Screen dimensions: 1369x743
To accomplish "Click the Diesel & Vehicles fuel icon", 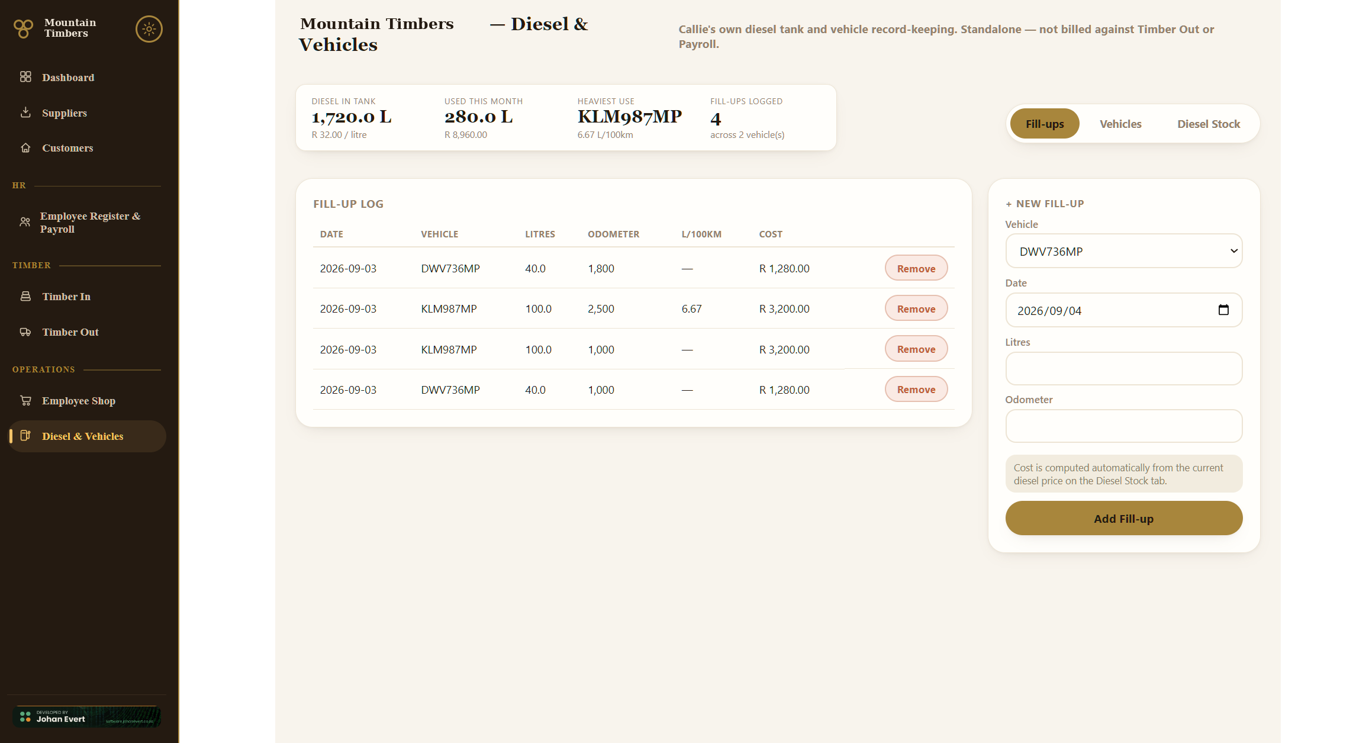I will 25,436.
